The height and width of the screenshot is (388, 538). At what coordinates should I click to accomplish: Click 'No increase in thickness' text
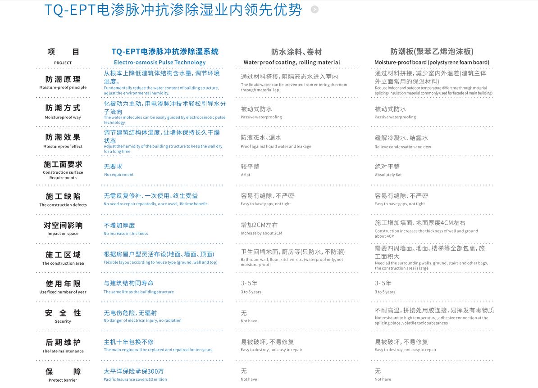pos(126,234)
